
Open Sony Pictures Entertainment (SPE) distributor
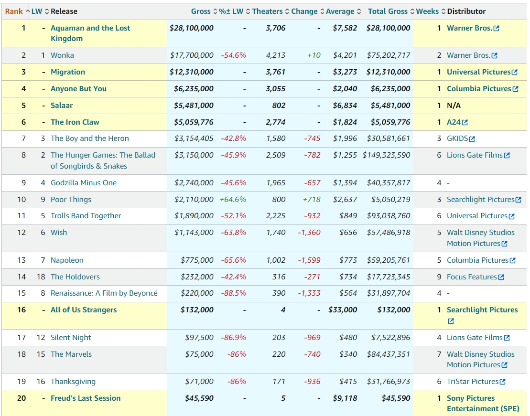pyautogui.click(x=483, y=404)
